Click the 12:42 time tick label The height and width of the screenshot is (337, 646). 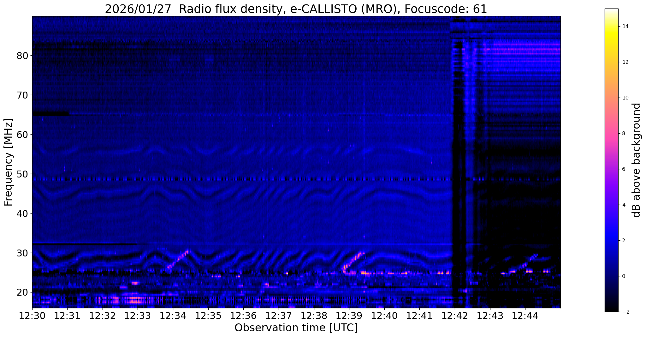455,316
